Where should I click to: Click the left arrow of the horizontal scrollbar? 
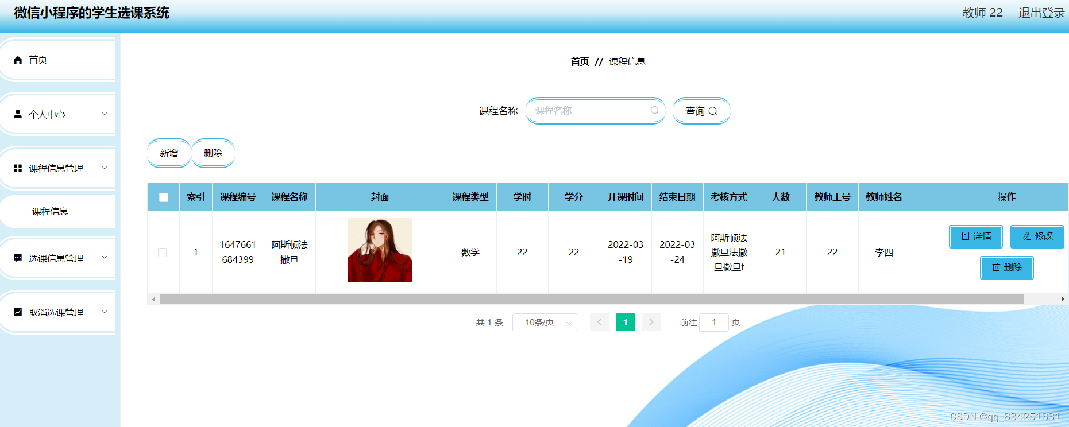[153, 300]
